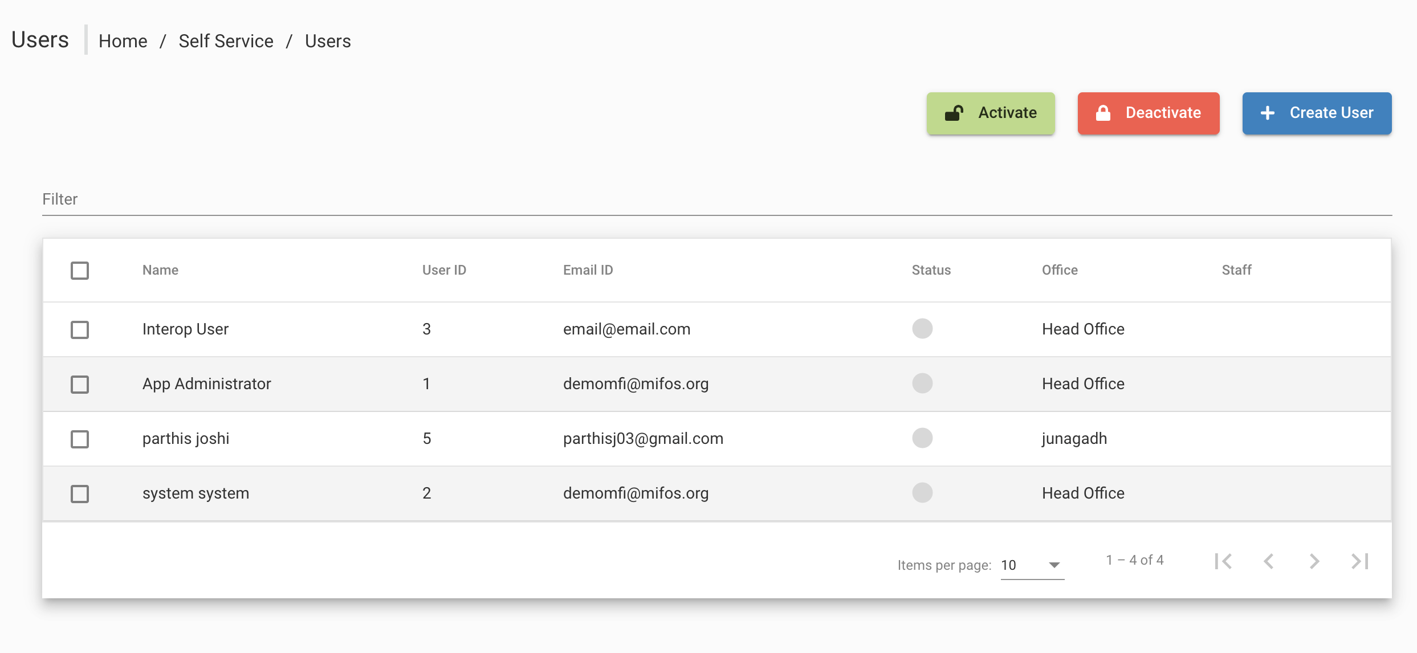The width and height of the screenshot is (1417, 653).
Task: Click the plus icon on Create User
Action: [x=1268, y=113]
